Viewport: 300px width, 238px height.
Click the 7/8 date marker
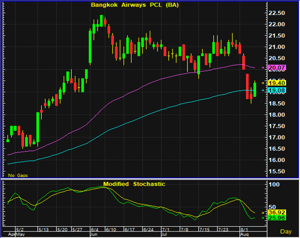click(184, 229)
